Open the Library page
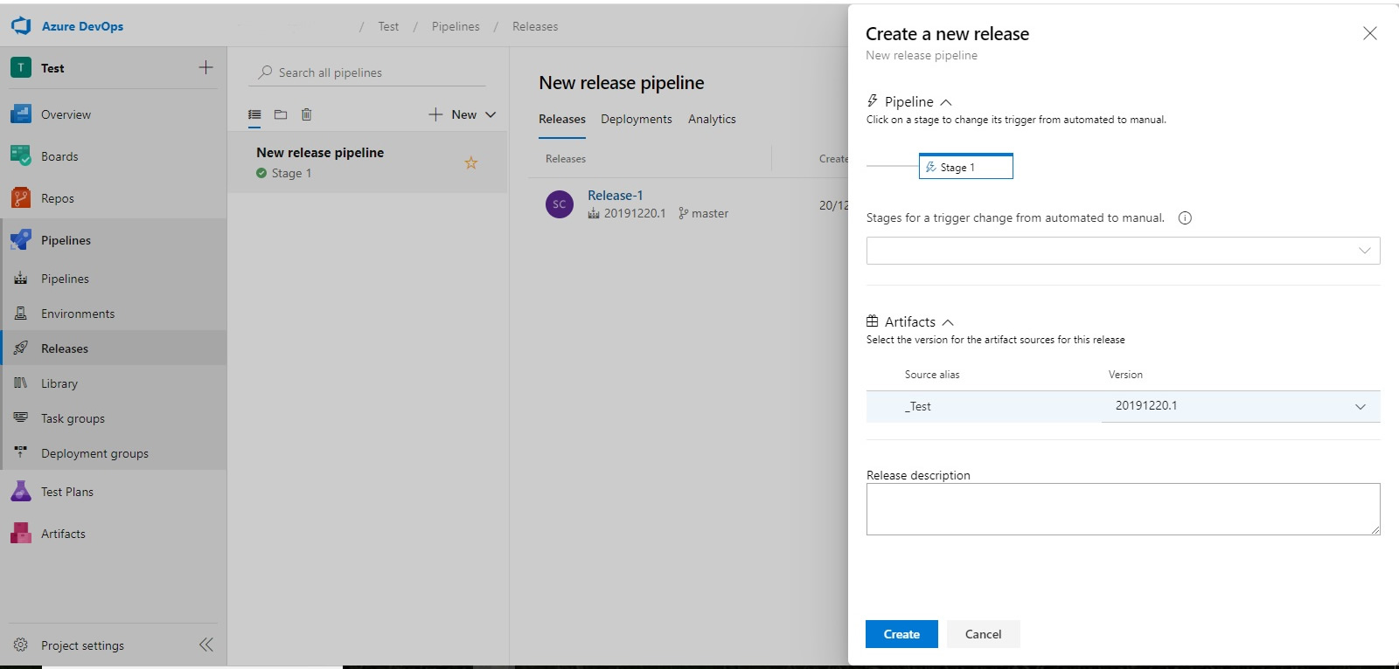This screenshot has height=669, width=1399. [x=59, y=383]
